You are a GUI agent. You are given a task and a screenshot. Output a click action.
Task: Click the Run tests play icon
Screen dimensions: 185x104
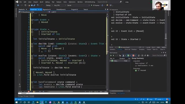click(x=113, y=55)
